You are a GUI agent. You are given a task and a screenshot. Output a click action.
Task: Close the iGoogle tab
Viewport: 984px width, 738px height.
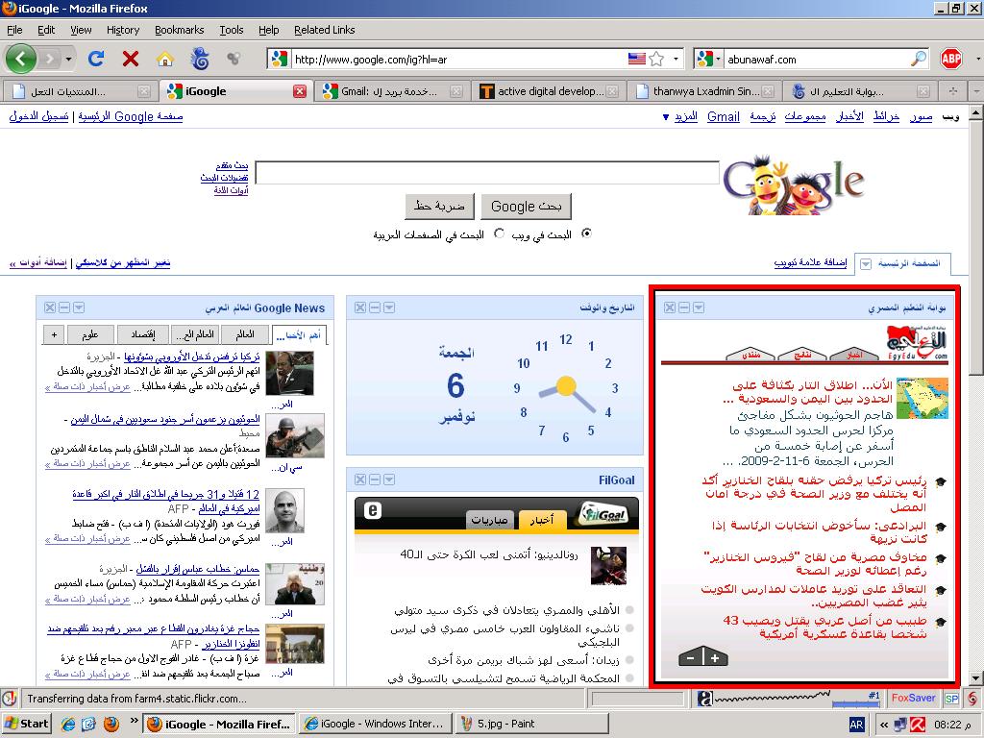[300, 91]
